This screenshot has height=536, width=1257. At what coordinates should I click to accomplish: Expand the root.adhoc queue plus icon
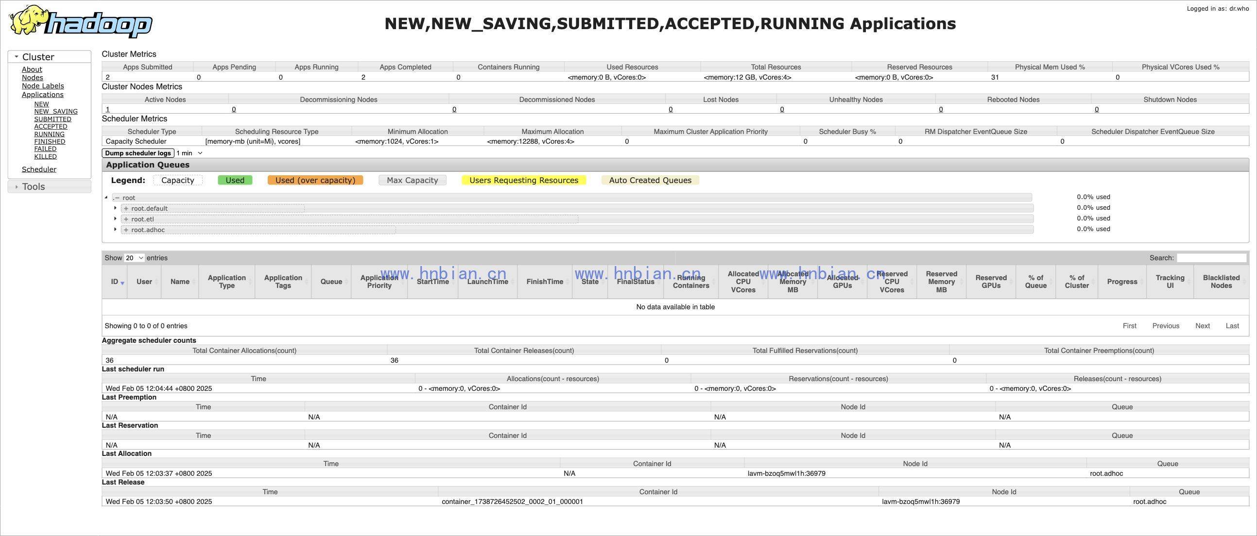pyautogui.click(x=126, y=230)
